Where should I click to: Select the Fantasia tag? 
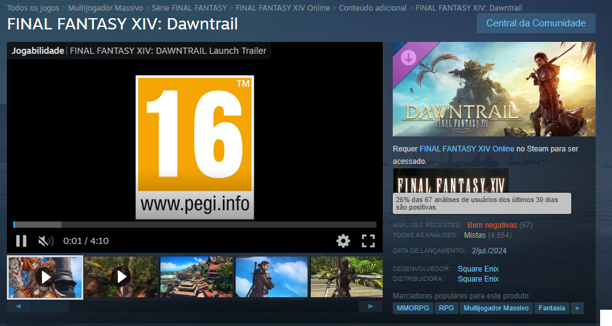tap(551, 308)
